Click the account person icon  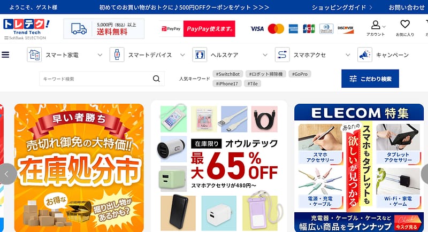(376, 25)
